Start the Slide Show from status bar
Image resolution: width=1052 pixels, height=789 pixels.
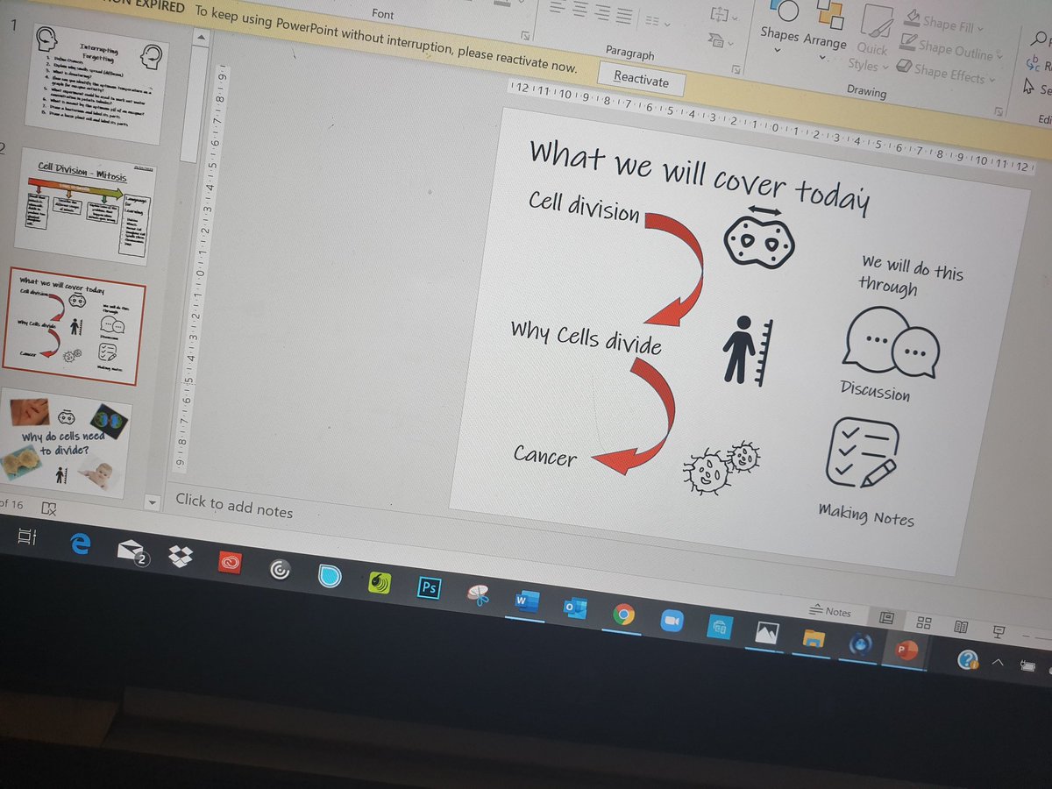(998, 631)
